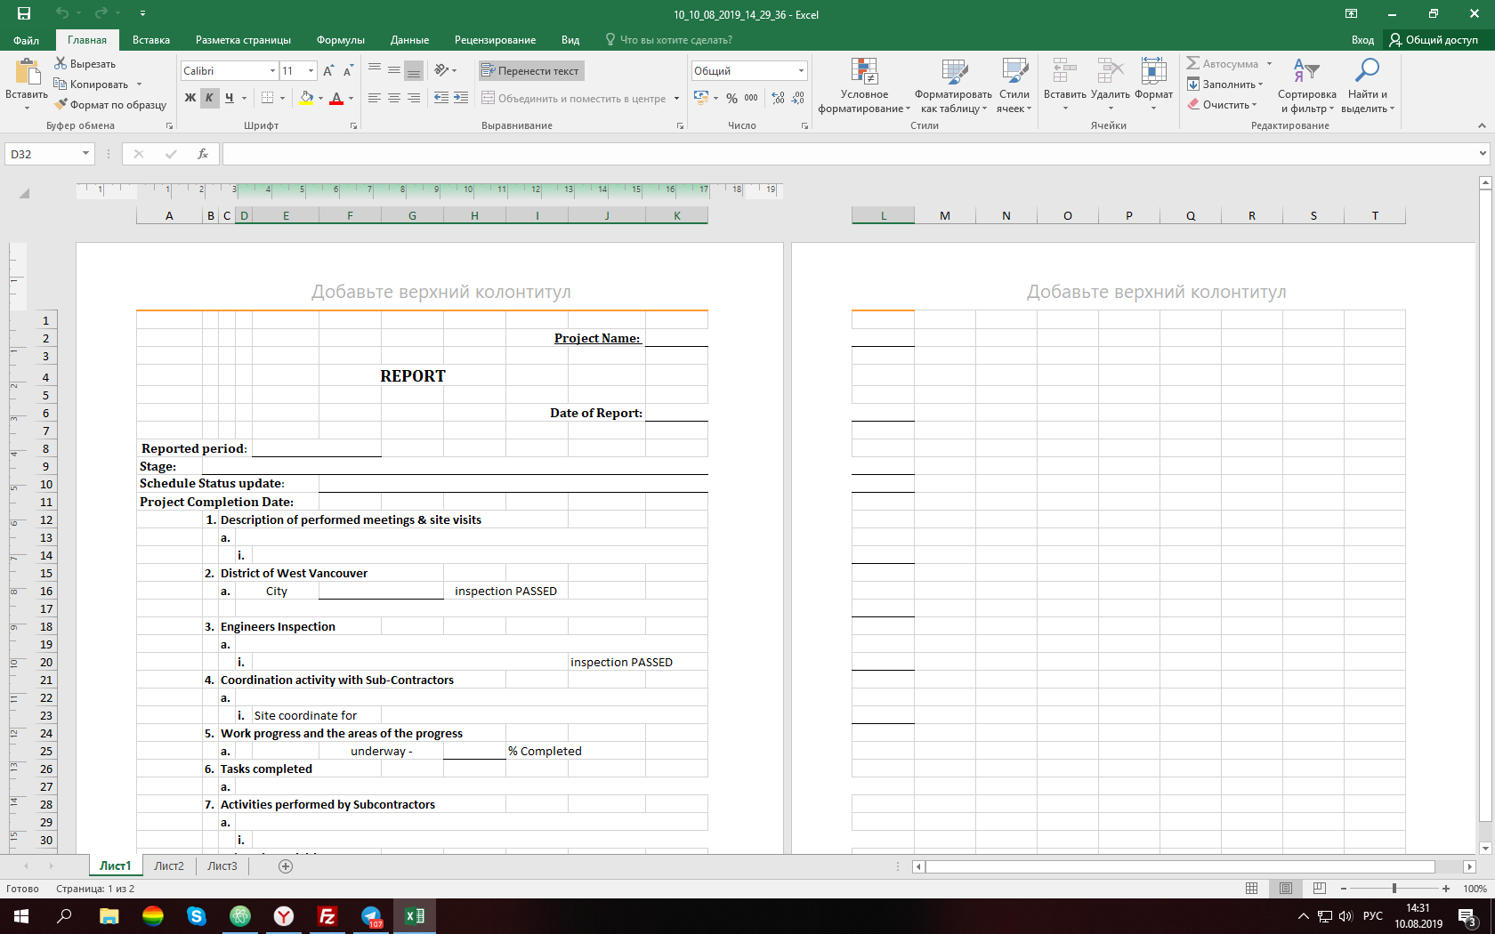The image size is (1495, 934).
Task: Click the zoom slider handle
Action: [1394, 889]
